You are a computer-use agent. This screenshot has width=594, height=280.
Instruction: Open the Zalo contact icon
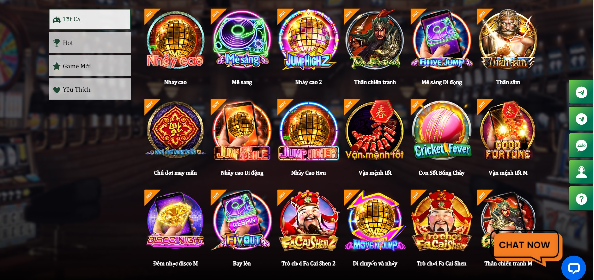pos(581,145)
